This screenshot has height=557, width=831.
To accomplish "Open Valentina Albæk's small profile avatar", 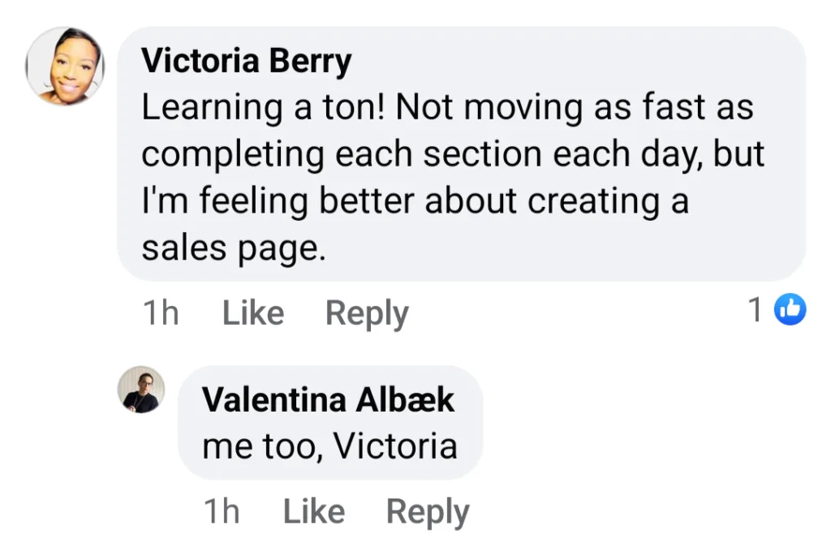I will tap(142, 390).
